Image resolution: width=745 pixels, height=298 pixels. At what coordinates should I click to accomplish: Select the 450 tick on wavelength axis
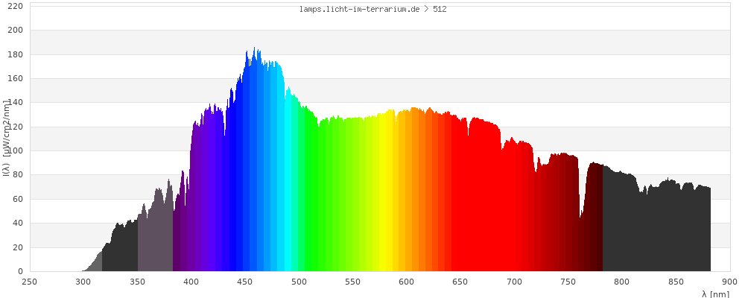(x=245, y=282)
